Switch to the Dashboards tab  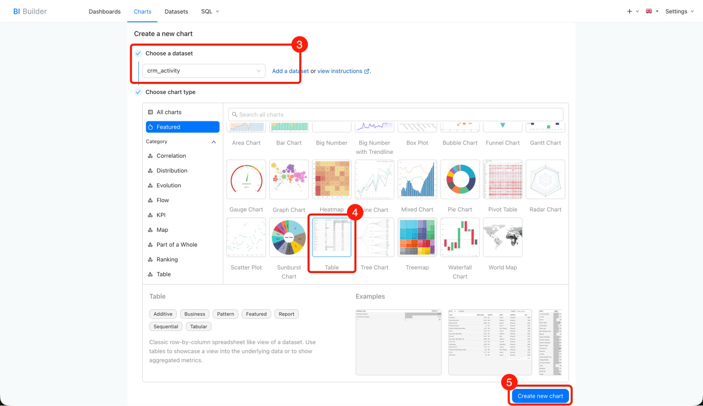(x=104, y=12)
